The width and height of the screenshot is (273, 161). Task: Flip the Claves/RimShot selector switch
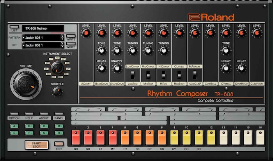coord(179,74)
